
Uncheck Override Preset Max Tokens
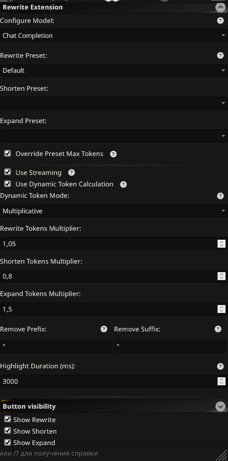point(7,153)
